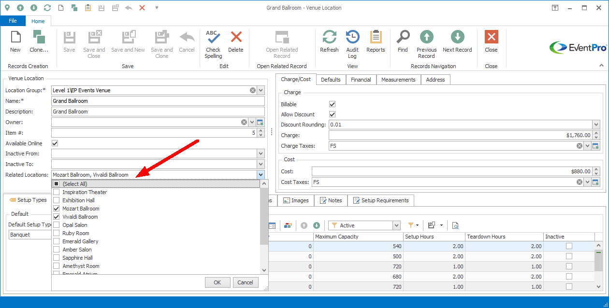The height and width of the screenshot is (308, 609).
Task: Click the red X in quick access toolbar
Action: 142,8
